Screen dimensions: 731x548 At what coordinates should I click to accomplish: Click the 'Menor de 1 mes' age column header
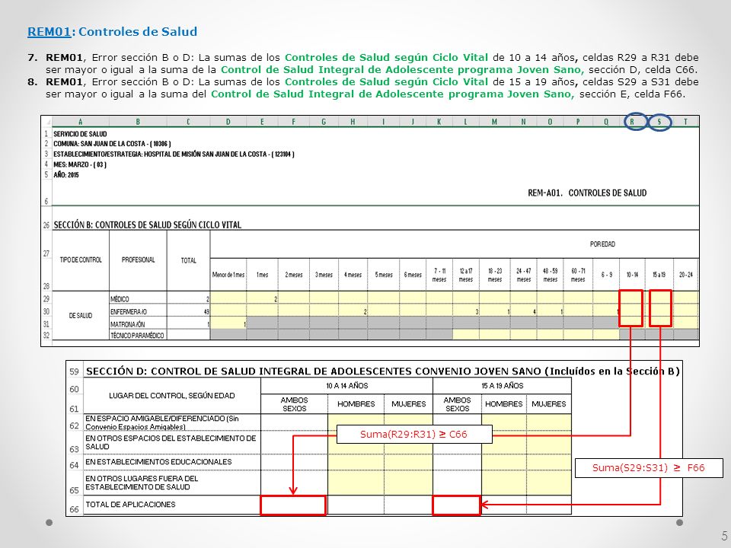(228, 275)
